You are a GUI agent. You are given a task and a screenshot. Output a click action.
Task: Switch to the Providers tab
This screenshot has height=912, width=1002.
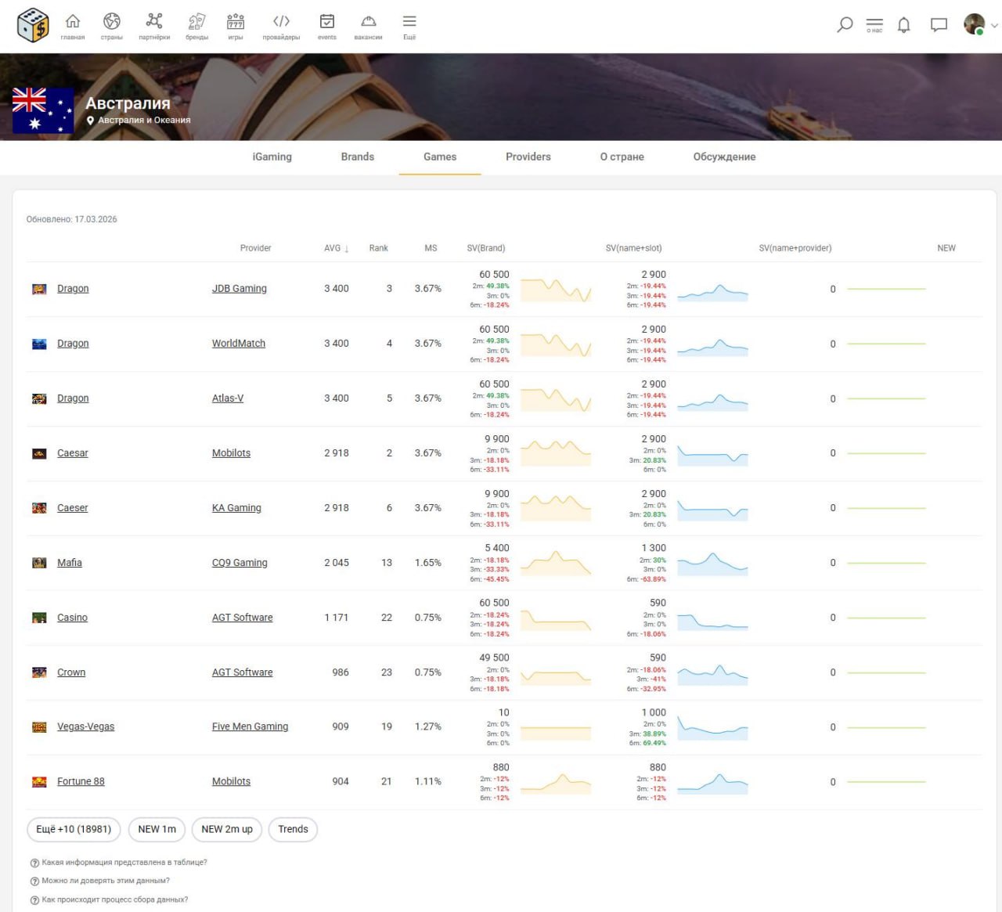click(x=528, y=157)
